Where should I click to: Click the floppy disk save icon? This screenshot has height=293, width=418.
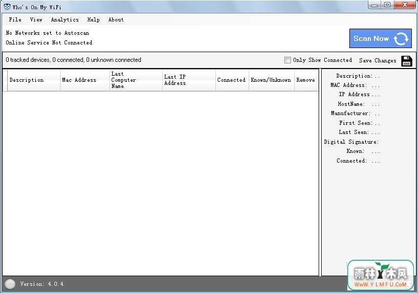click(407, 61)
